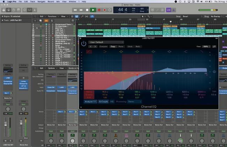Click the Stop transport button
The height and width of the screenshot is (147, 227).
coord(87,10)
